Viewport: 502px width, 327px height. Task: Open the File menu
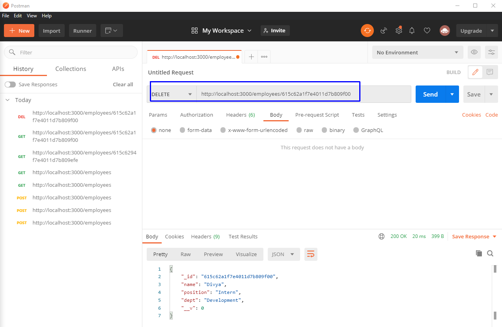point(6,16)
